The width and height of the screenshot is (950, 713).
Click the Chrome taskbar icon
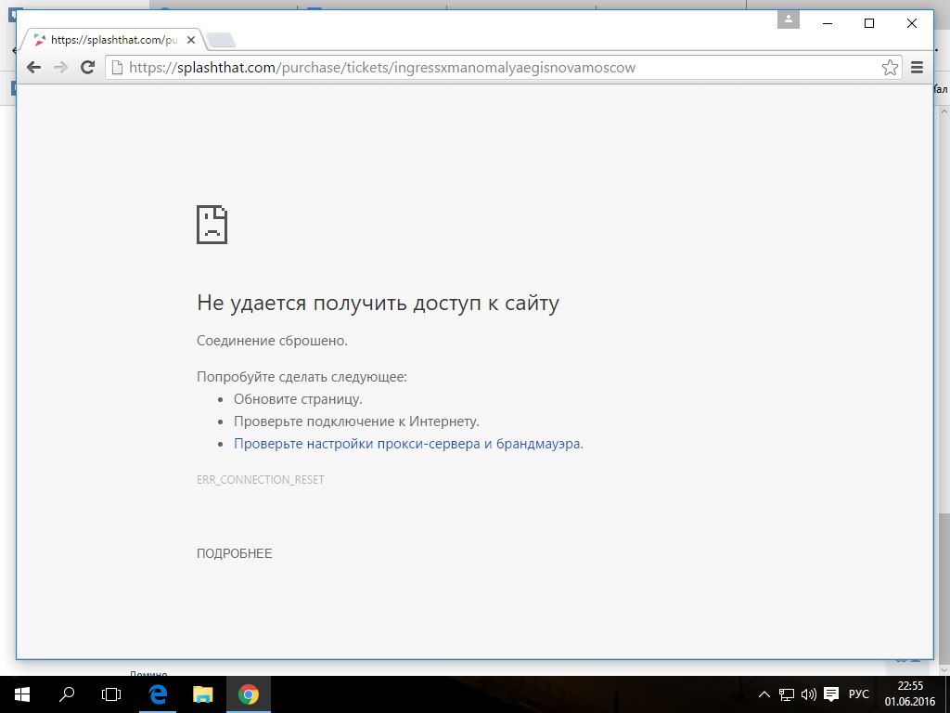(249, 694)
